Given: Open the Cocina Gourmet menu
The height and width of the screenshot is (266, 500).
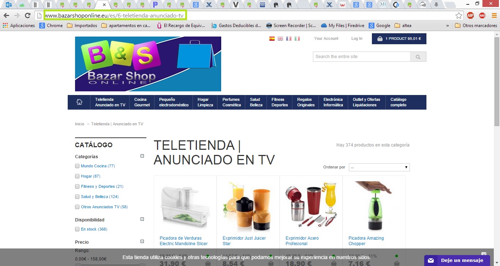Looking at the screenshot, I should click(142, 102).
